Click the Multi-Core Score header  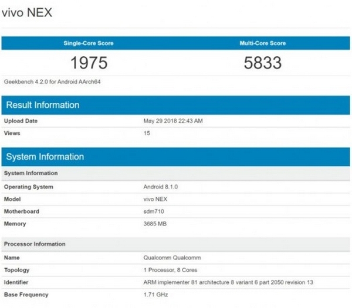pyautogui.click(x=263, y=43)
